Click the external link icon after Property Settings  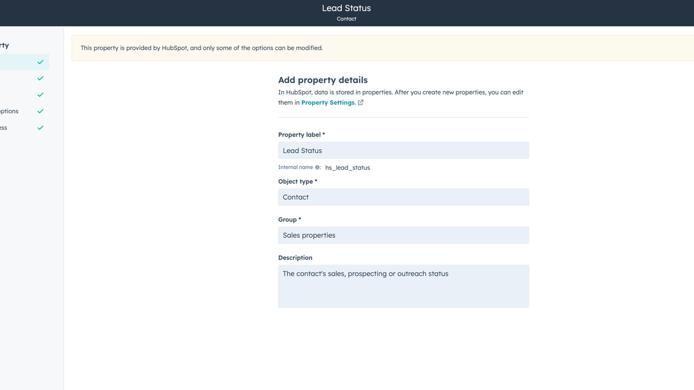click(x=360, y=102)
